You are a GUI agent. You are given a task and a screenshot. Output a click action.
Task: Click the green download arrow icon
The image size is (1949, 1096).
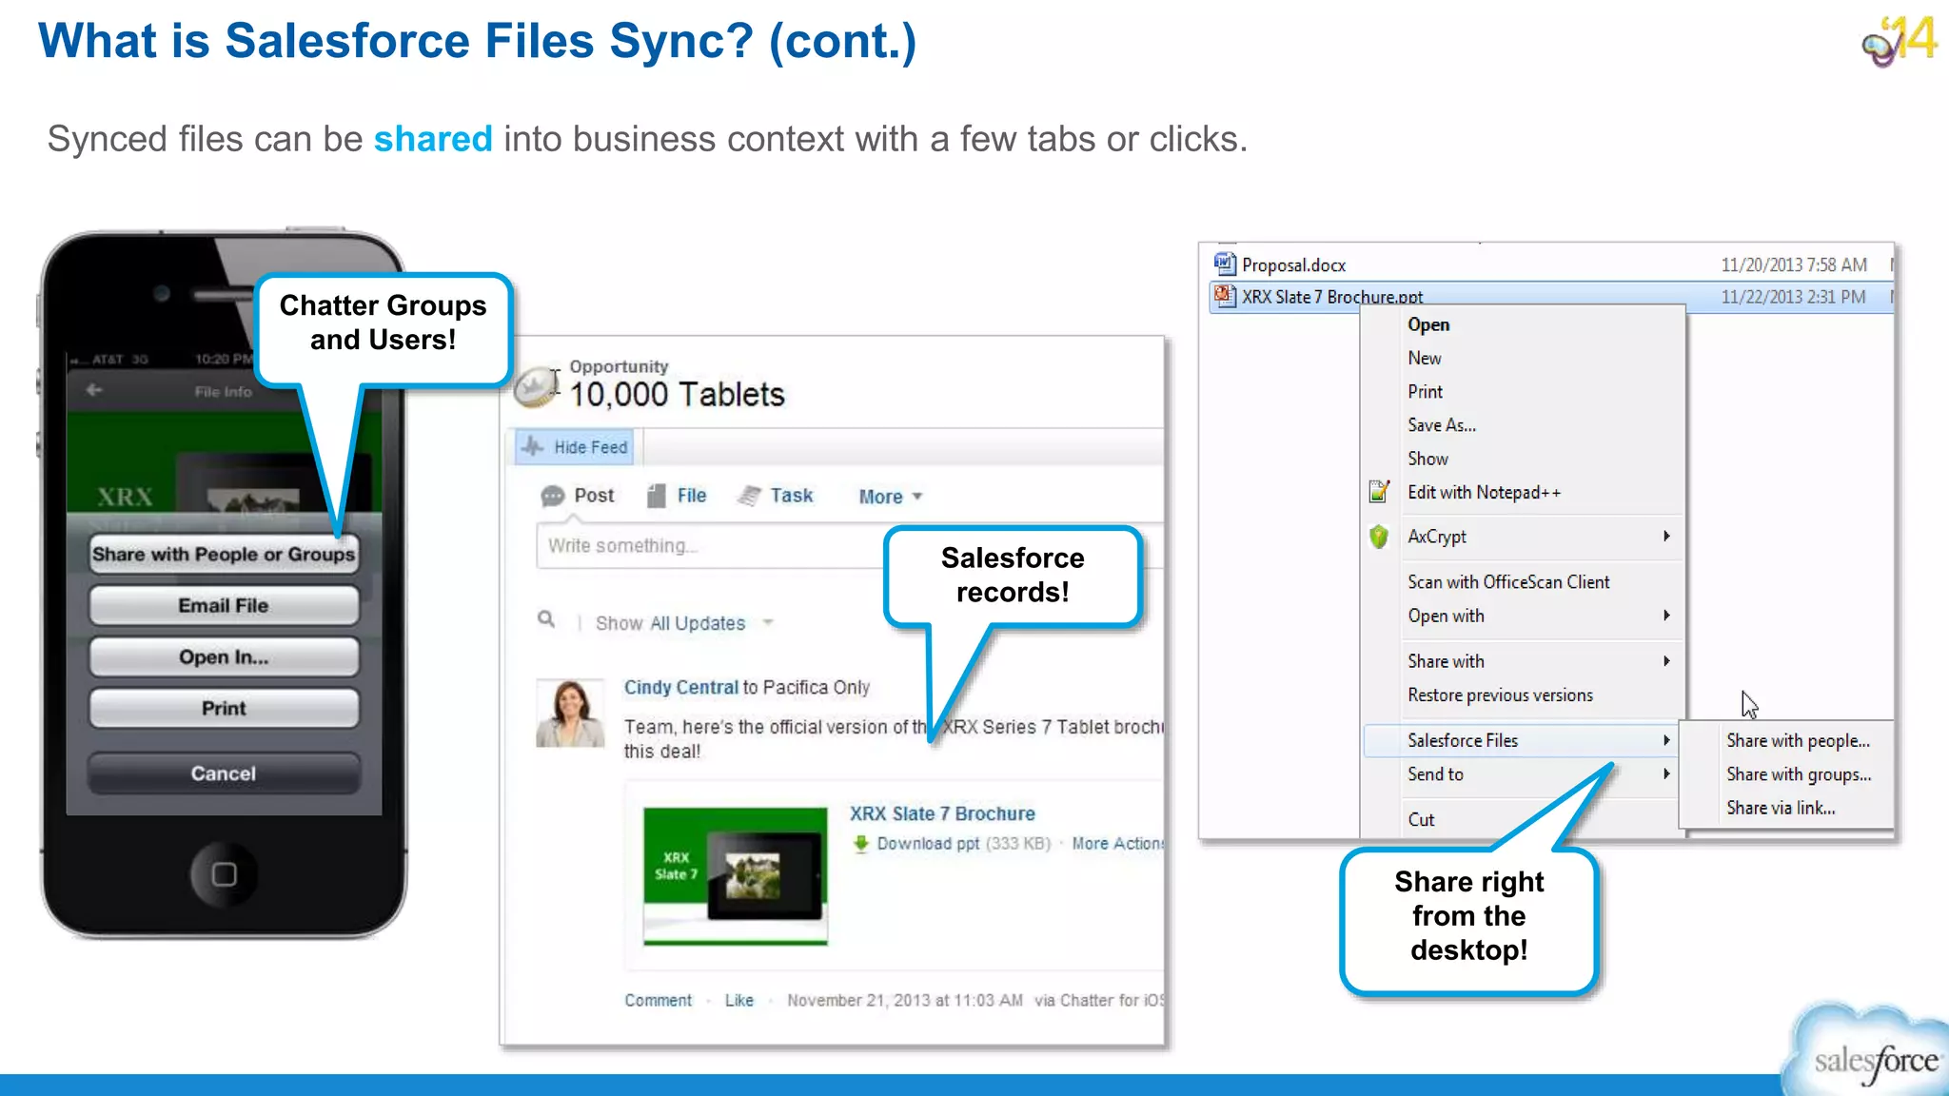(861, 843)
